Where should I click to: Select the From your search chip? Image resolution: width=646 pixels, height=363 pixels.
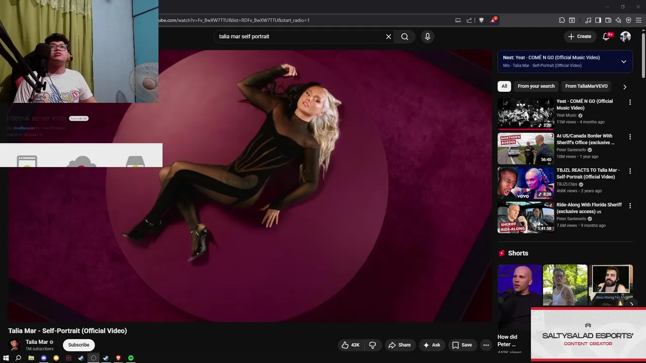coord(536,86)
